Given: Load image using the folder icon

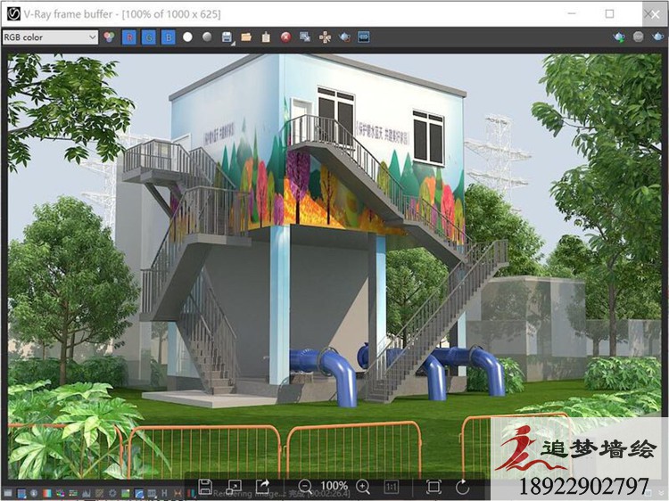Looking at the screenshot, I should (x=246, y=37).
